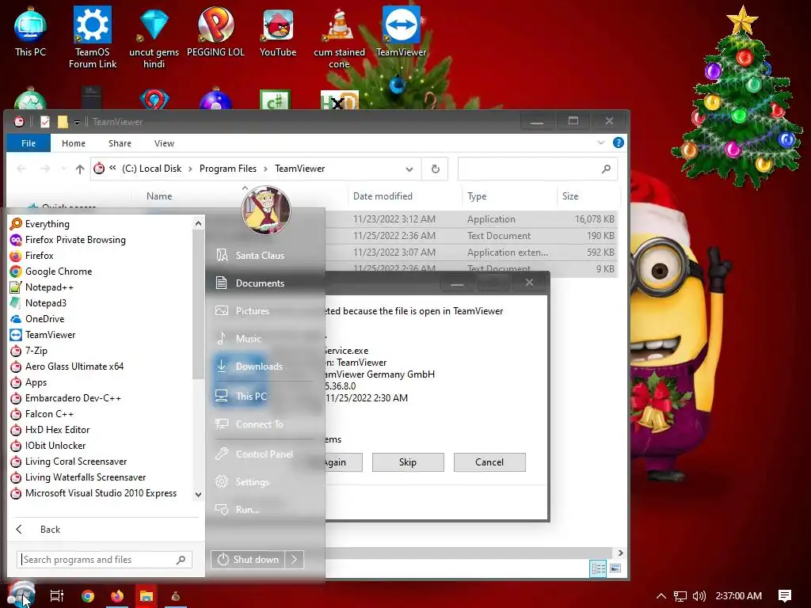
Task: Expand the 7-Zip program folder
Action: 36,351
